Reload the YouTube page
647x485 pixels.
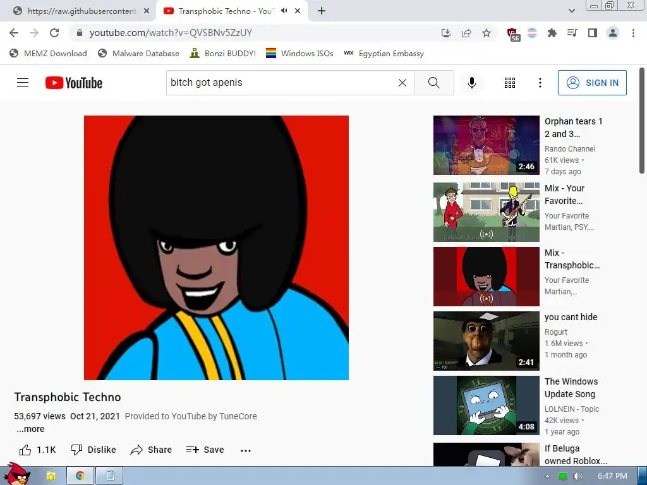point(54,33)
